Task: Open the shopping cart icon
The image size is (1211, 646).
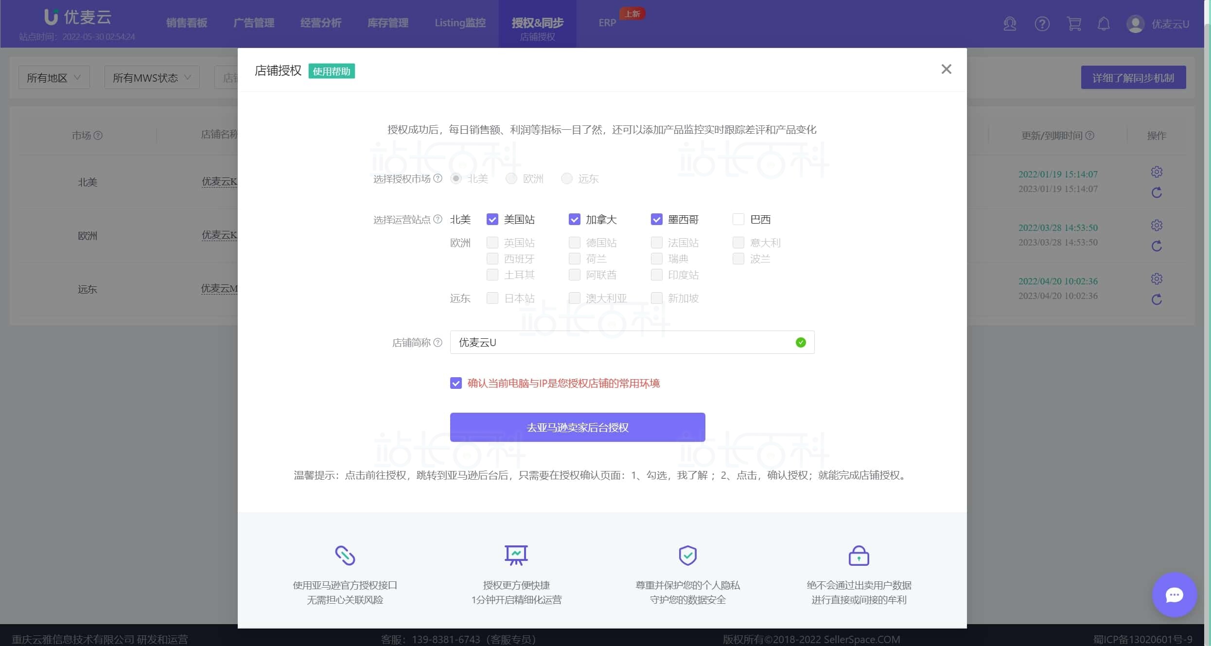Action: (1073, 24)
